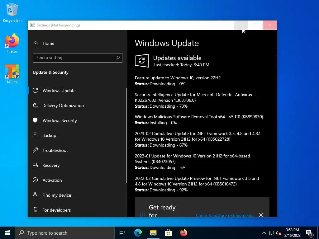Screen dimensions: 319x239
Task: Open Microsoft Store from taskbar
Action: [168, 233]
